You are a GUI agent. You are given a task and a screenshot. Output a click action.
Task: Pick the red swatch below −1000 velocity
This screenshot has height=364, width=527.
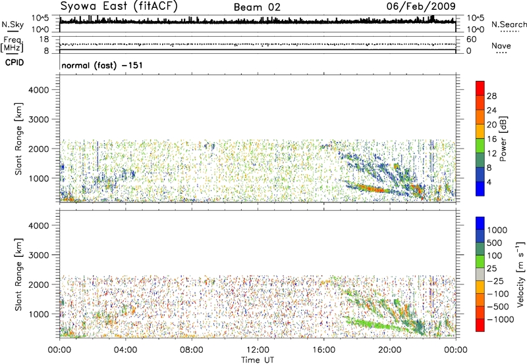480,325
